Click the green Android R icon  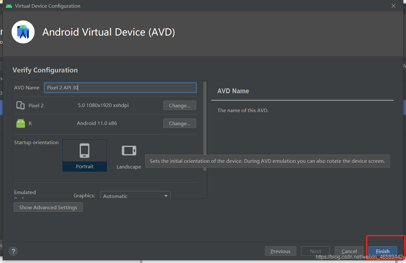(20, 123)
